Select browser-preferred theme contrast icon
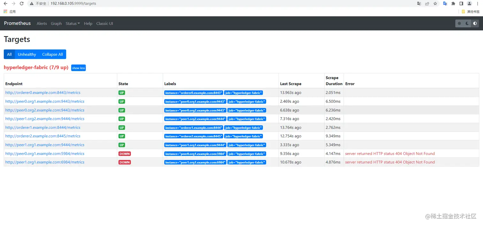The height and width of the screenshot is (226, 483). point(475,23)
